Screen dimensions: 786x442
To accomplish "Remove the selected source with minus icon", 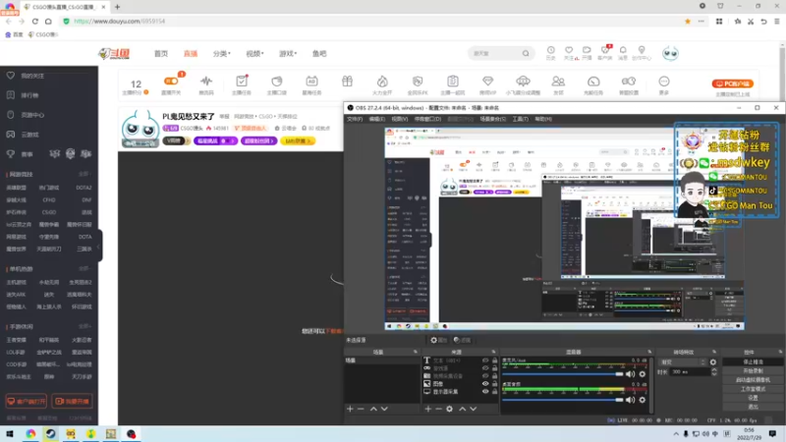I will 438,409.
